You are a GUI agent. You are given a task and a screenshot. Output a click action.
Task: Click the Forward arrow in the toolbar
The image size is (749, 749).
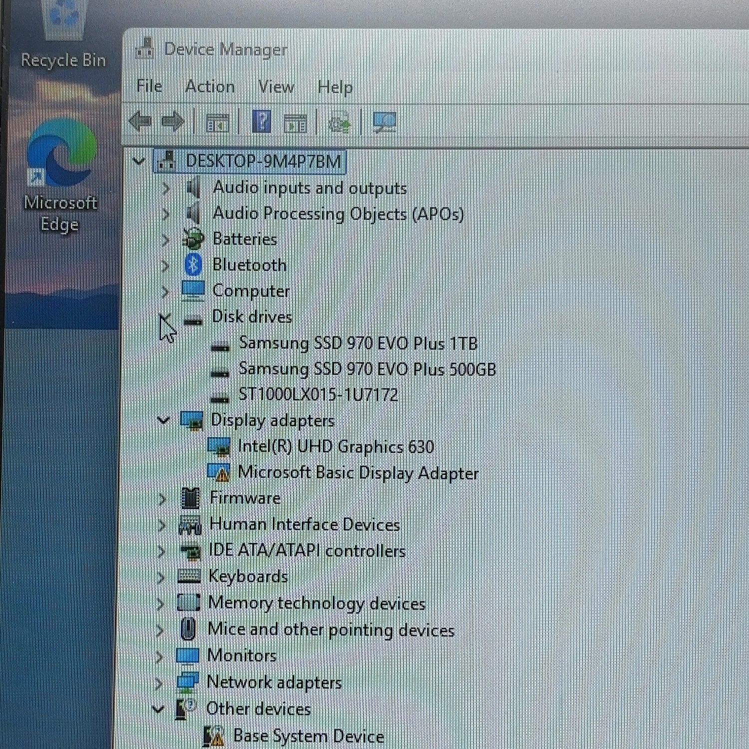[x=173, y=121]
